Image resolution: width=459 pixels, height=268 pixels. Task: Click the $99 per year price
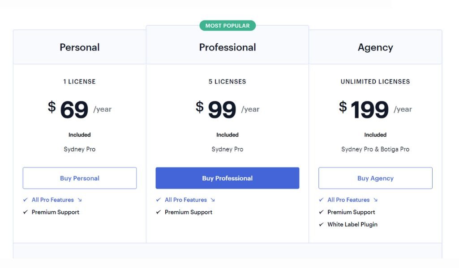(x=227, y=109)
